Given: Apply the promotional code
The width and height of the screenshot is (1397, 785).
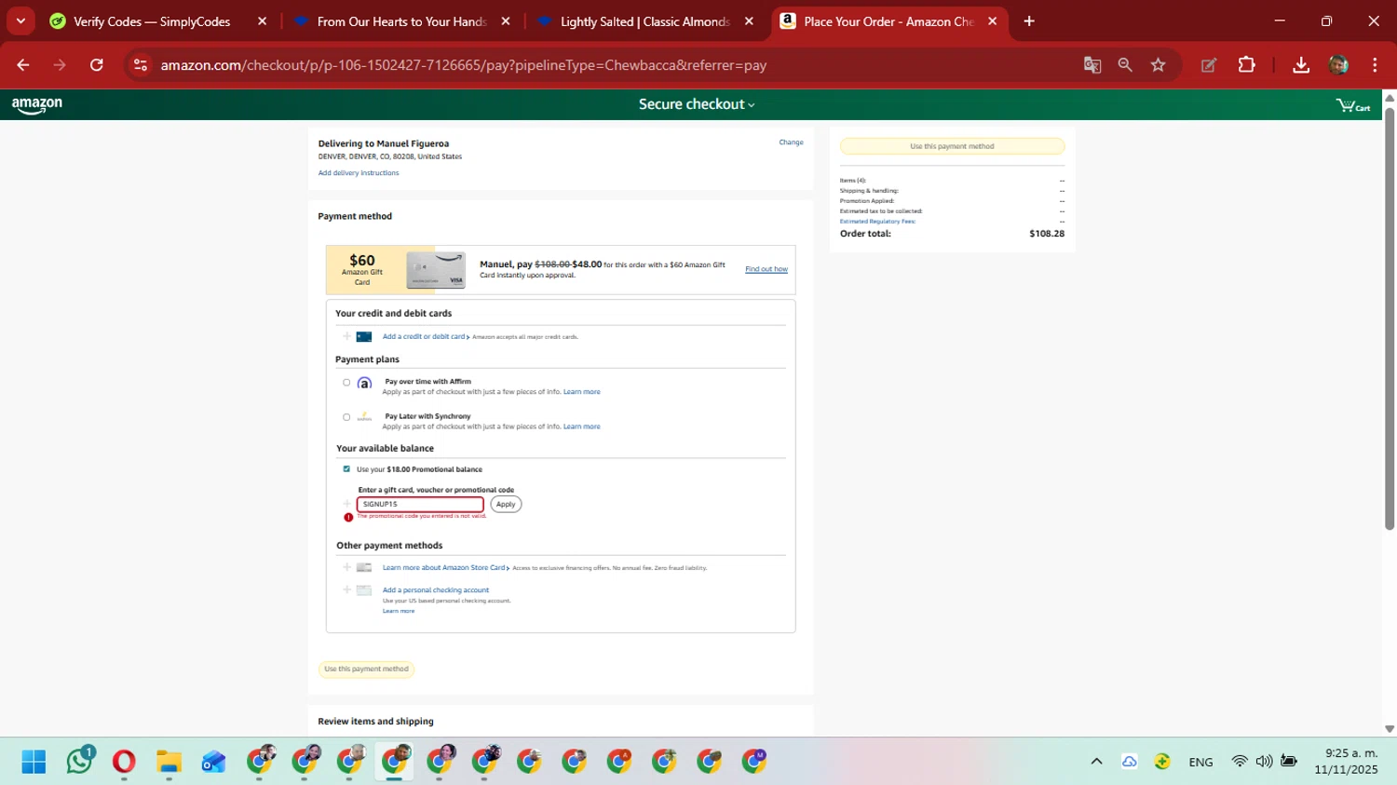Looking at the screenshot, I should point(506,504).
